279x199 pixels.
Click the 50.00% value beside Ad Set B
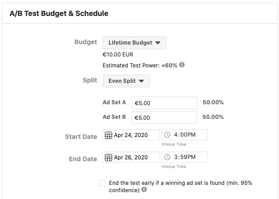[213, 117]
